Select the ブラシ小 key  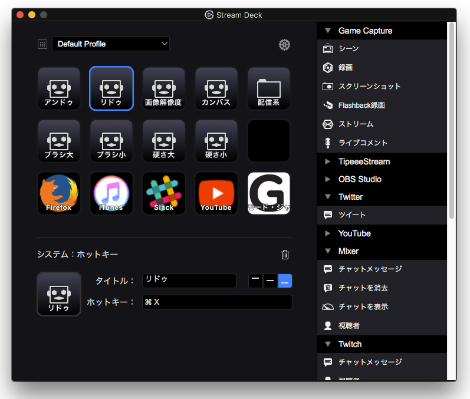[111, 141]
